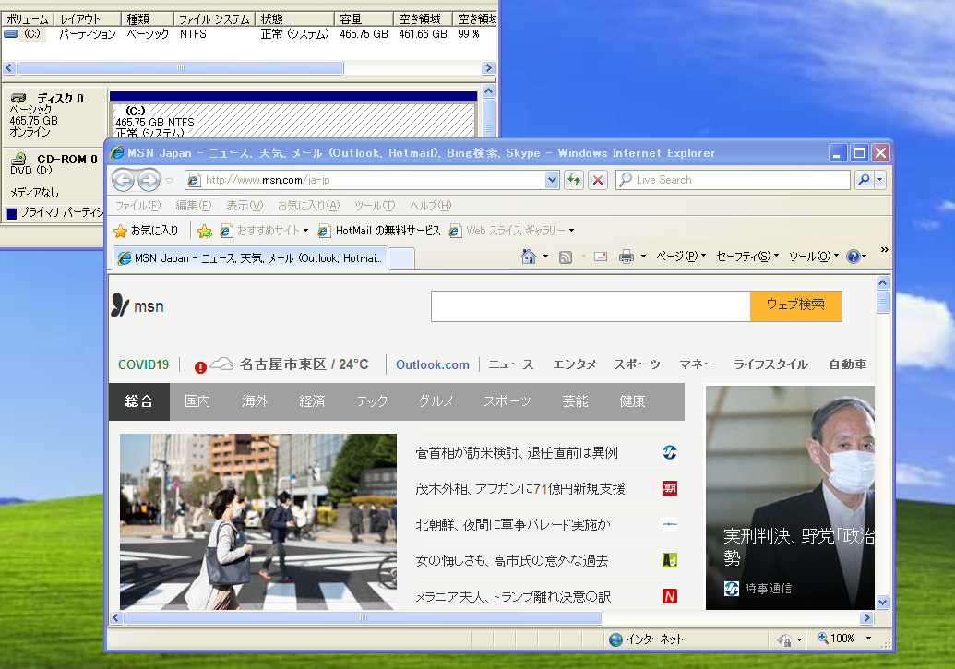Switch to the 国内 news tab
The image size is (955, 669).
197,401
